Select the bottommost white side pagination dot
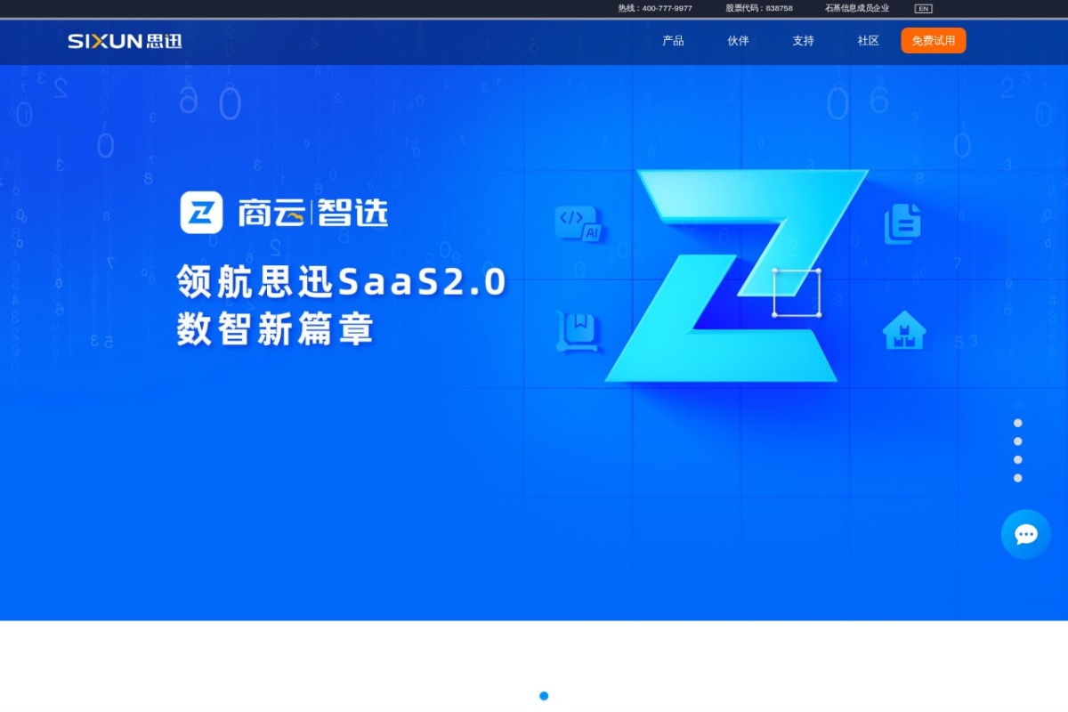Screen dimensions: 1068x712 pyautogui.click(x=1017, y=478)
